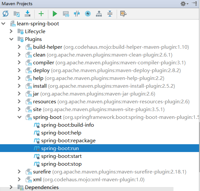The image size is (200, 191).
Task: Click the Lifecycle folder label
Action: (x=35, y=32)
